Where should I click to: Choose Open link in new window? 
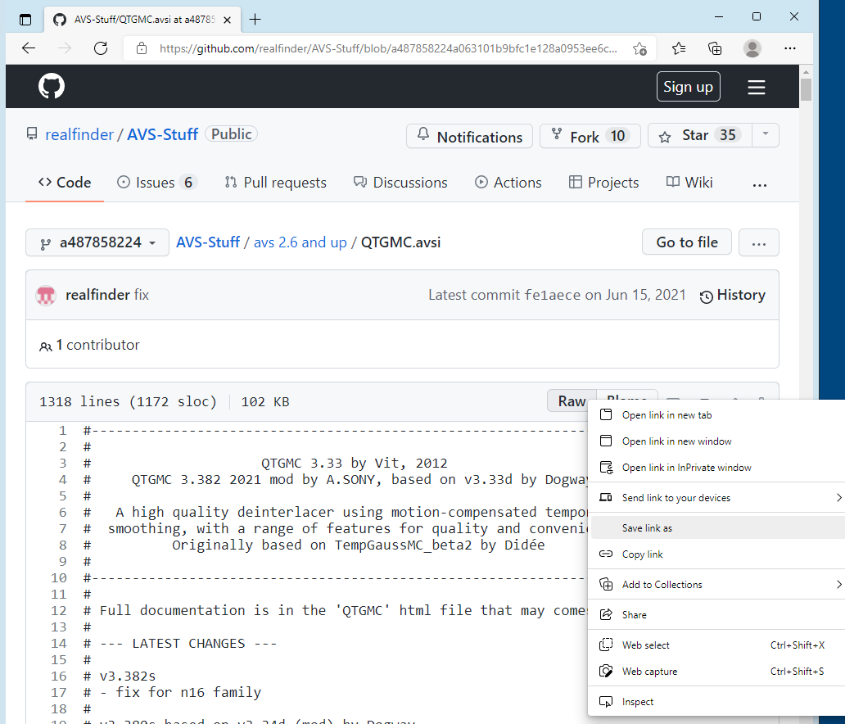point(716,441)
